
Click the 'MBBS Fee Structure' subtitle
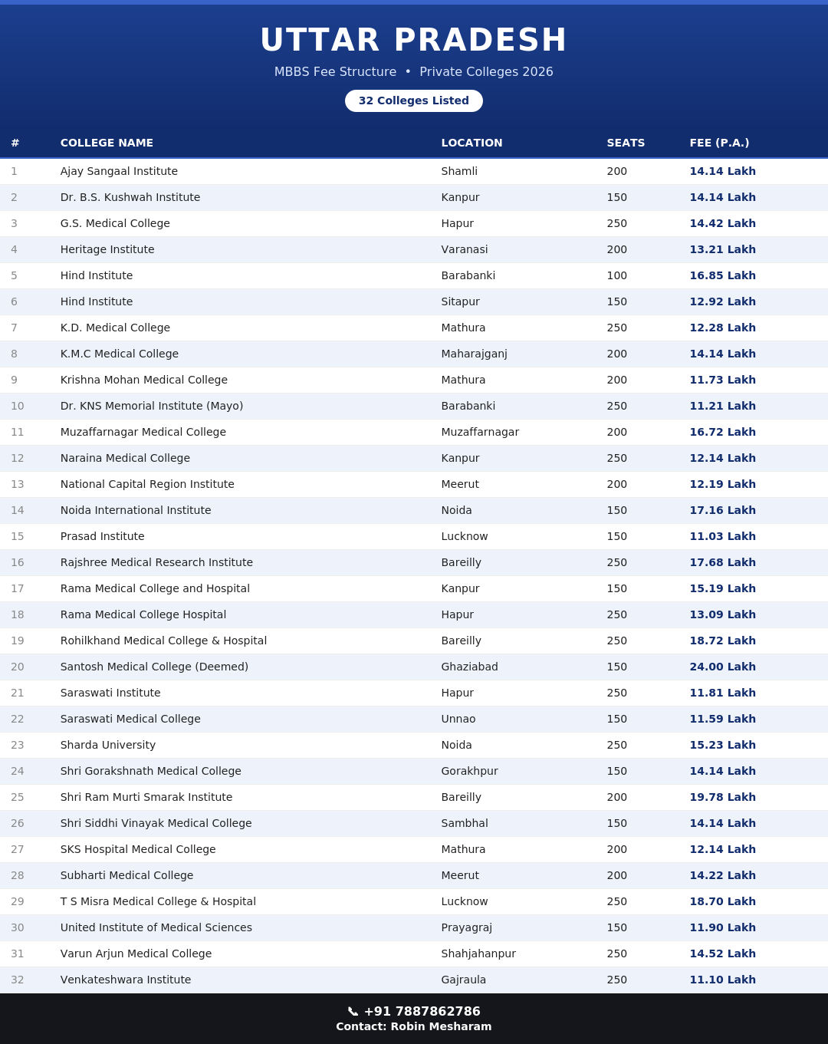click(335, 72)
